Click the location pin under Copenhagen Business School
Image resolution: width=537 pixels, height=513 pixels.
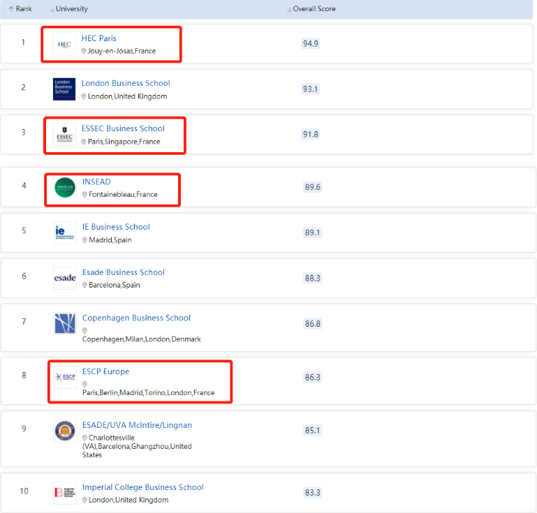point(84,331)
